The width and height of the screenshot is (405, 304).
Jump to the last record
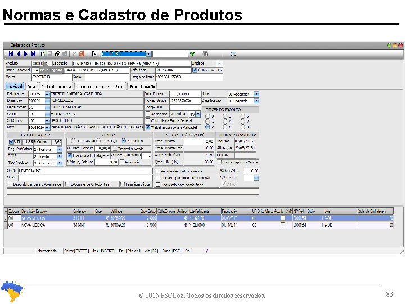(33, 54)
